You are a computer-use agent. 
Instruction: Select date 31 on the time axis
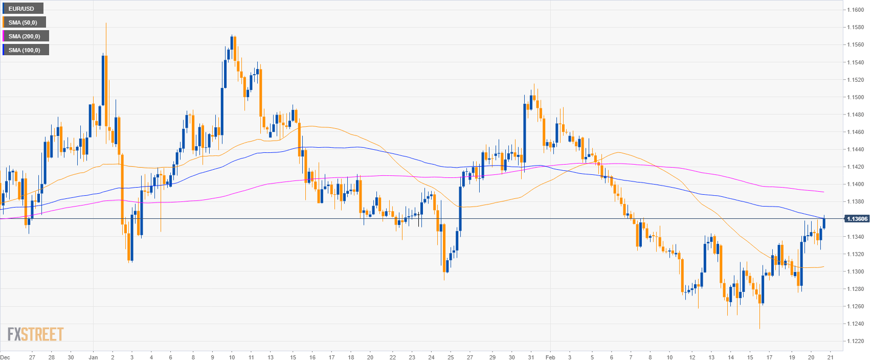pos(531,357)
